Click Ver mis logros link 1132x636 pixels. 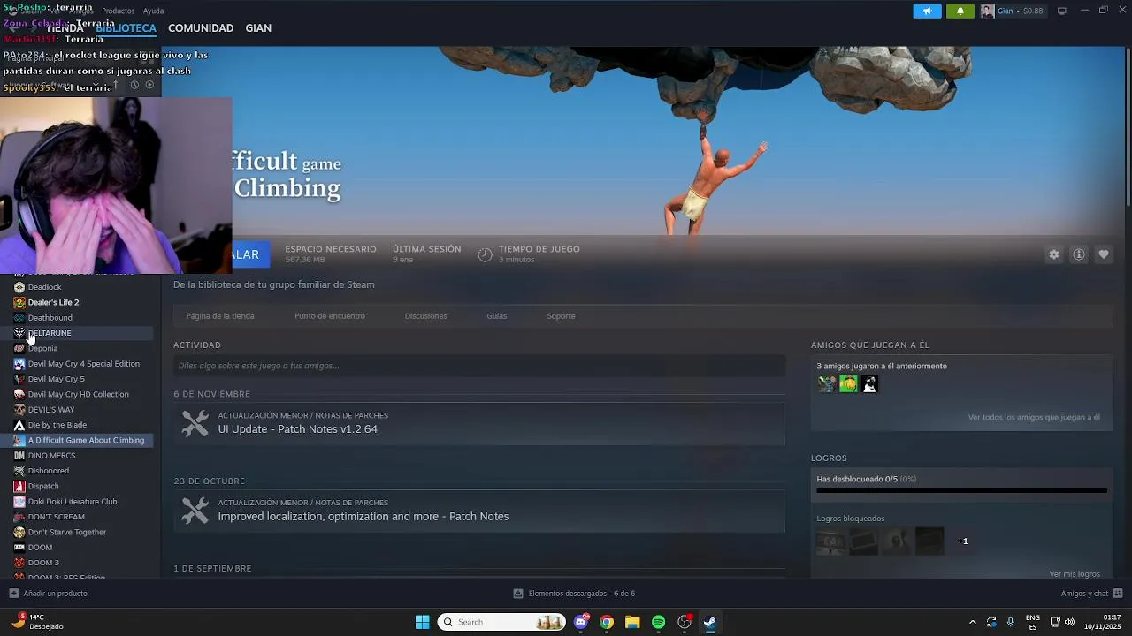point(1075,574)
